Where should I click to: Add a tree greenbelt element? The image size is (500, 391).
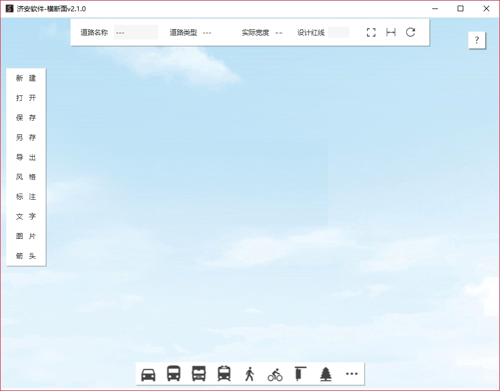[326, 374]
